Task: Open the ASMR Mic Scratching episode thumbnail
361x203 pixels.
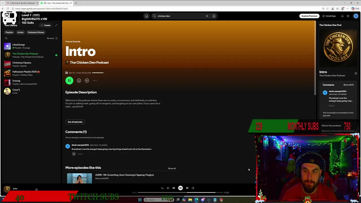Action: [x=80, y=178]
